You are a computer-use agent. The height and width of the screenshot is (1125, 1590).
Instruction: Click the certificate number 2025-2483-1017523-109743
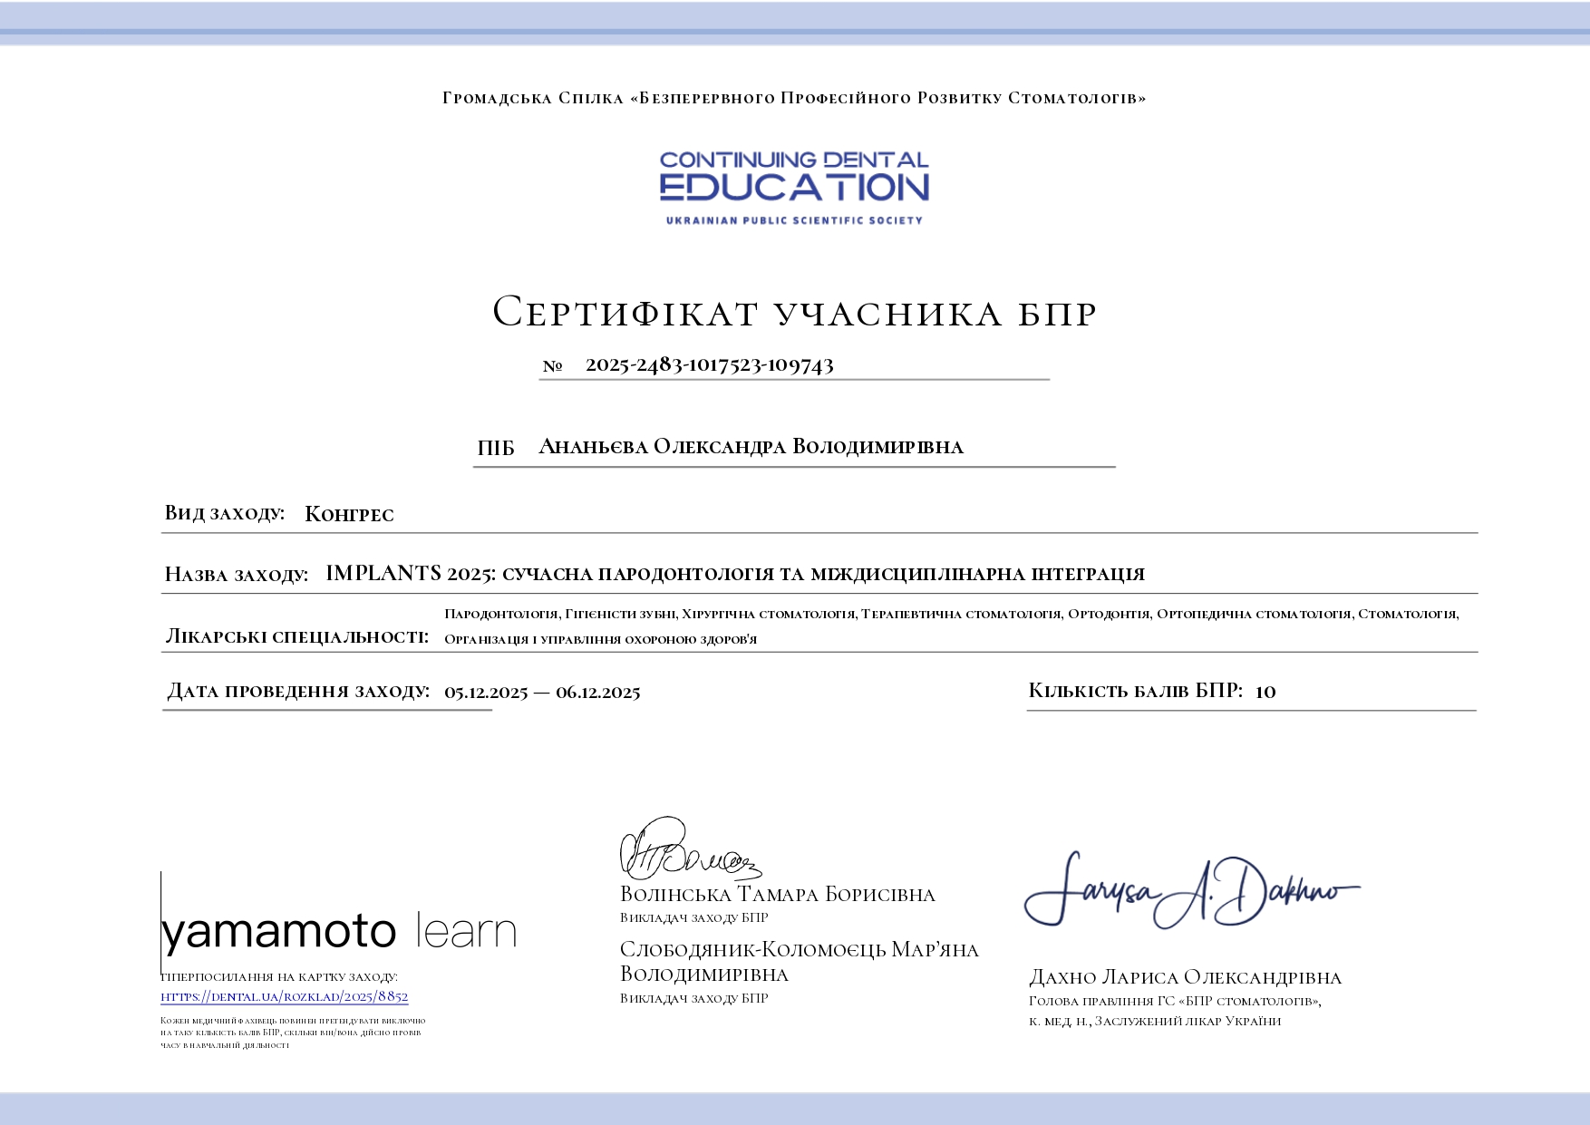(709, 364)
